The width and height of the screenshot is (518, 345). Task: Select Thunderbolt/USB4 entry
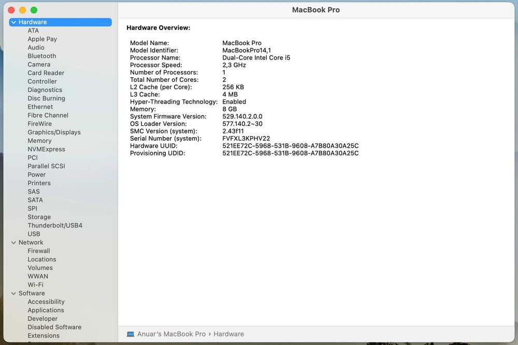[55, 225]
